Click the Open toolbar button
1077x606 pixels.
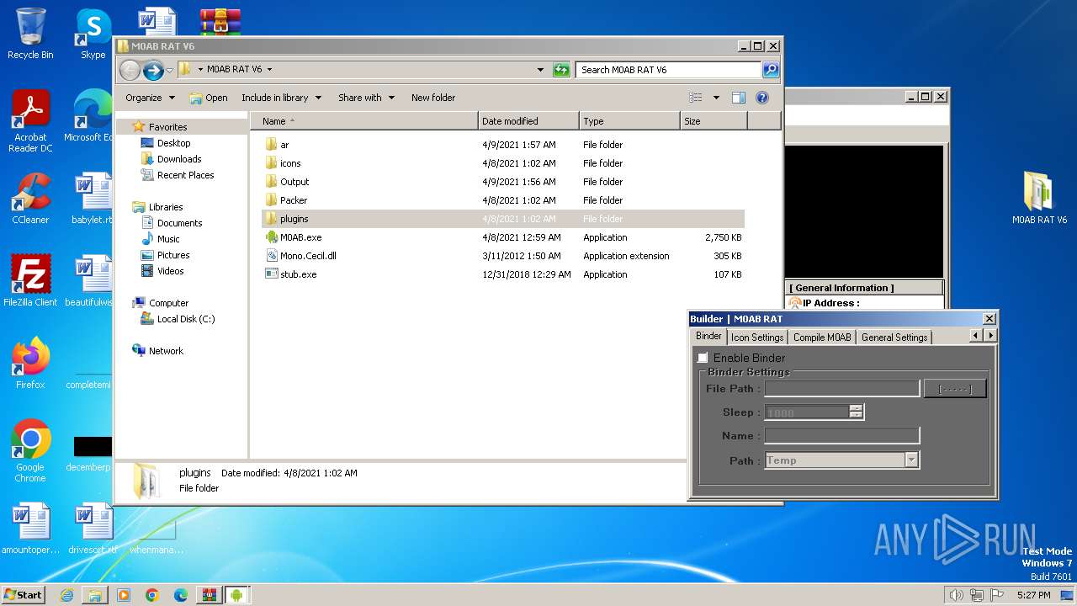(209, 98)
